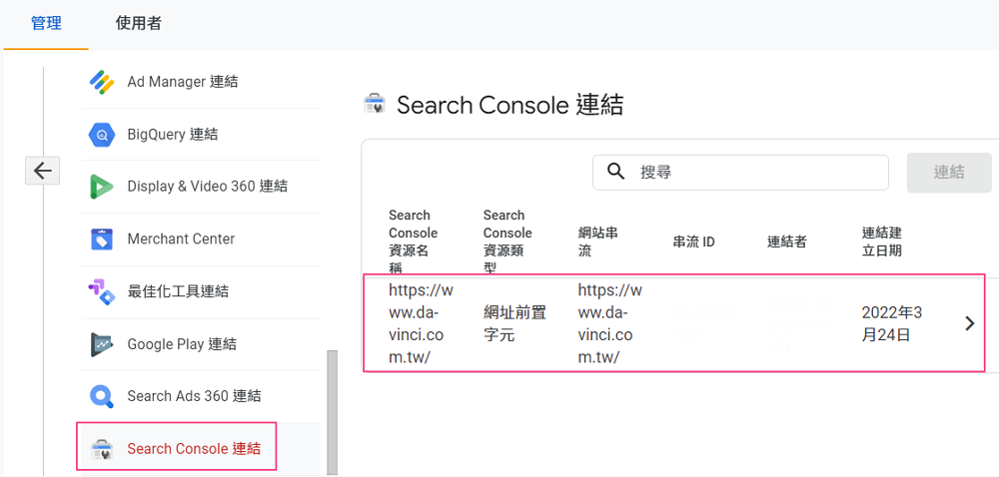Switch to the 管理 tab
This screenshot has width=999, height=477.
[46, 25]
